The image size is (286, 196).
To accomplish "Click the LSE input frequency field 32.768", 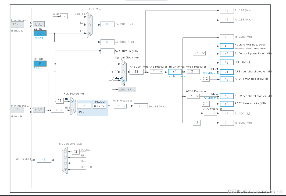I will 17,24.
